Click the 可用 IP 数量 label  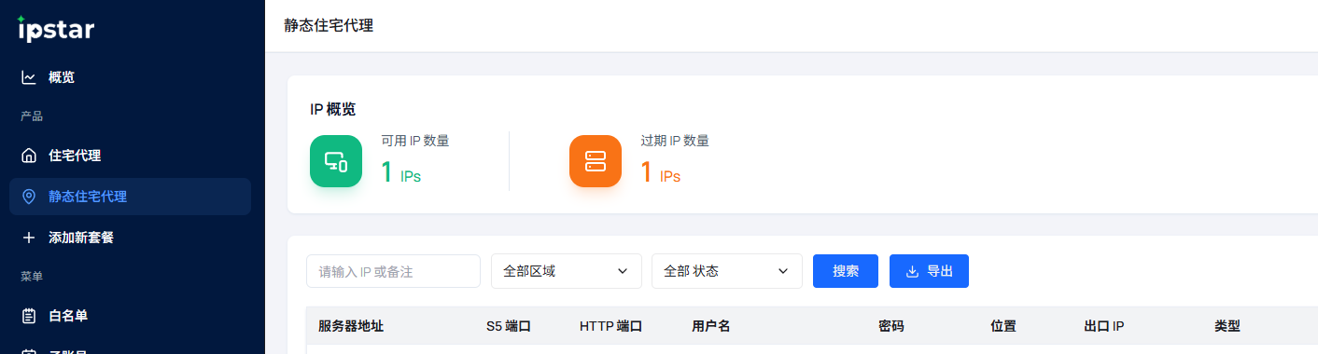tap(415, 141)
